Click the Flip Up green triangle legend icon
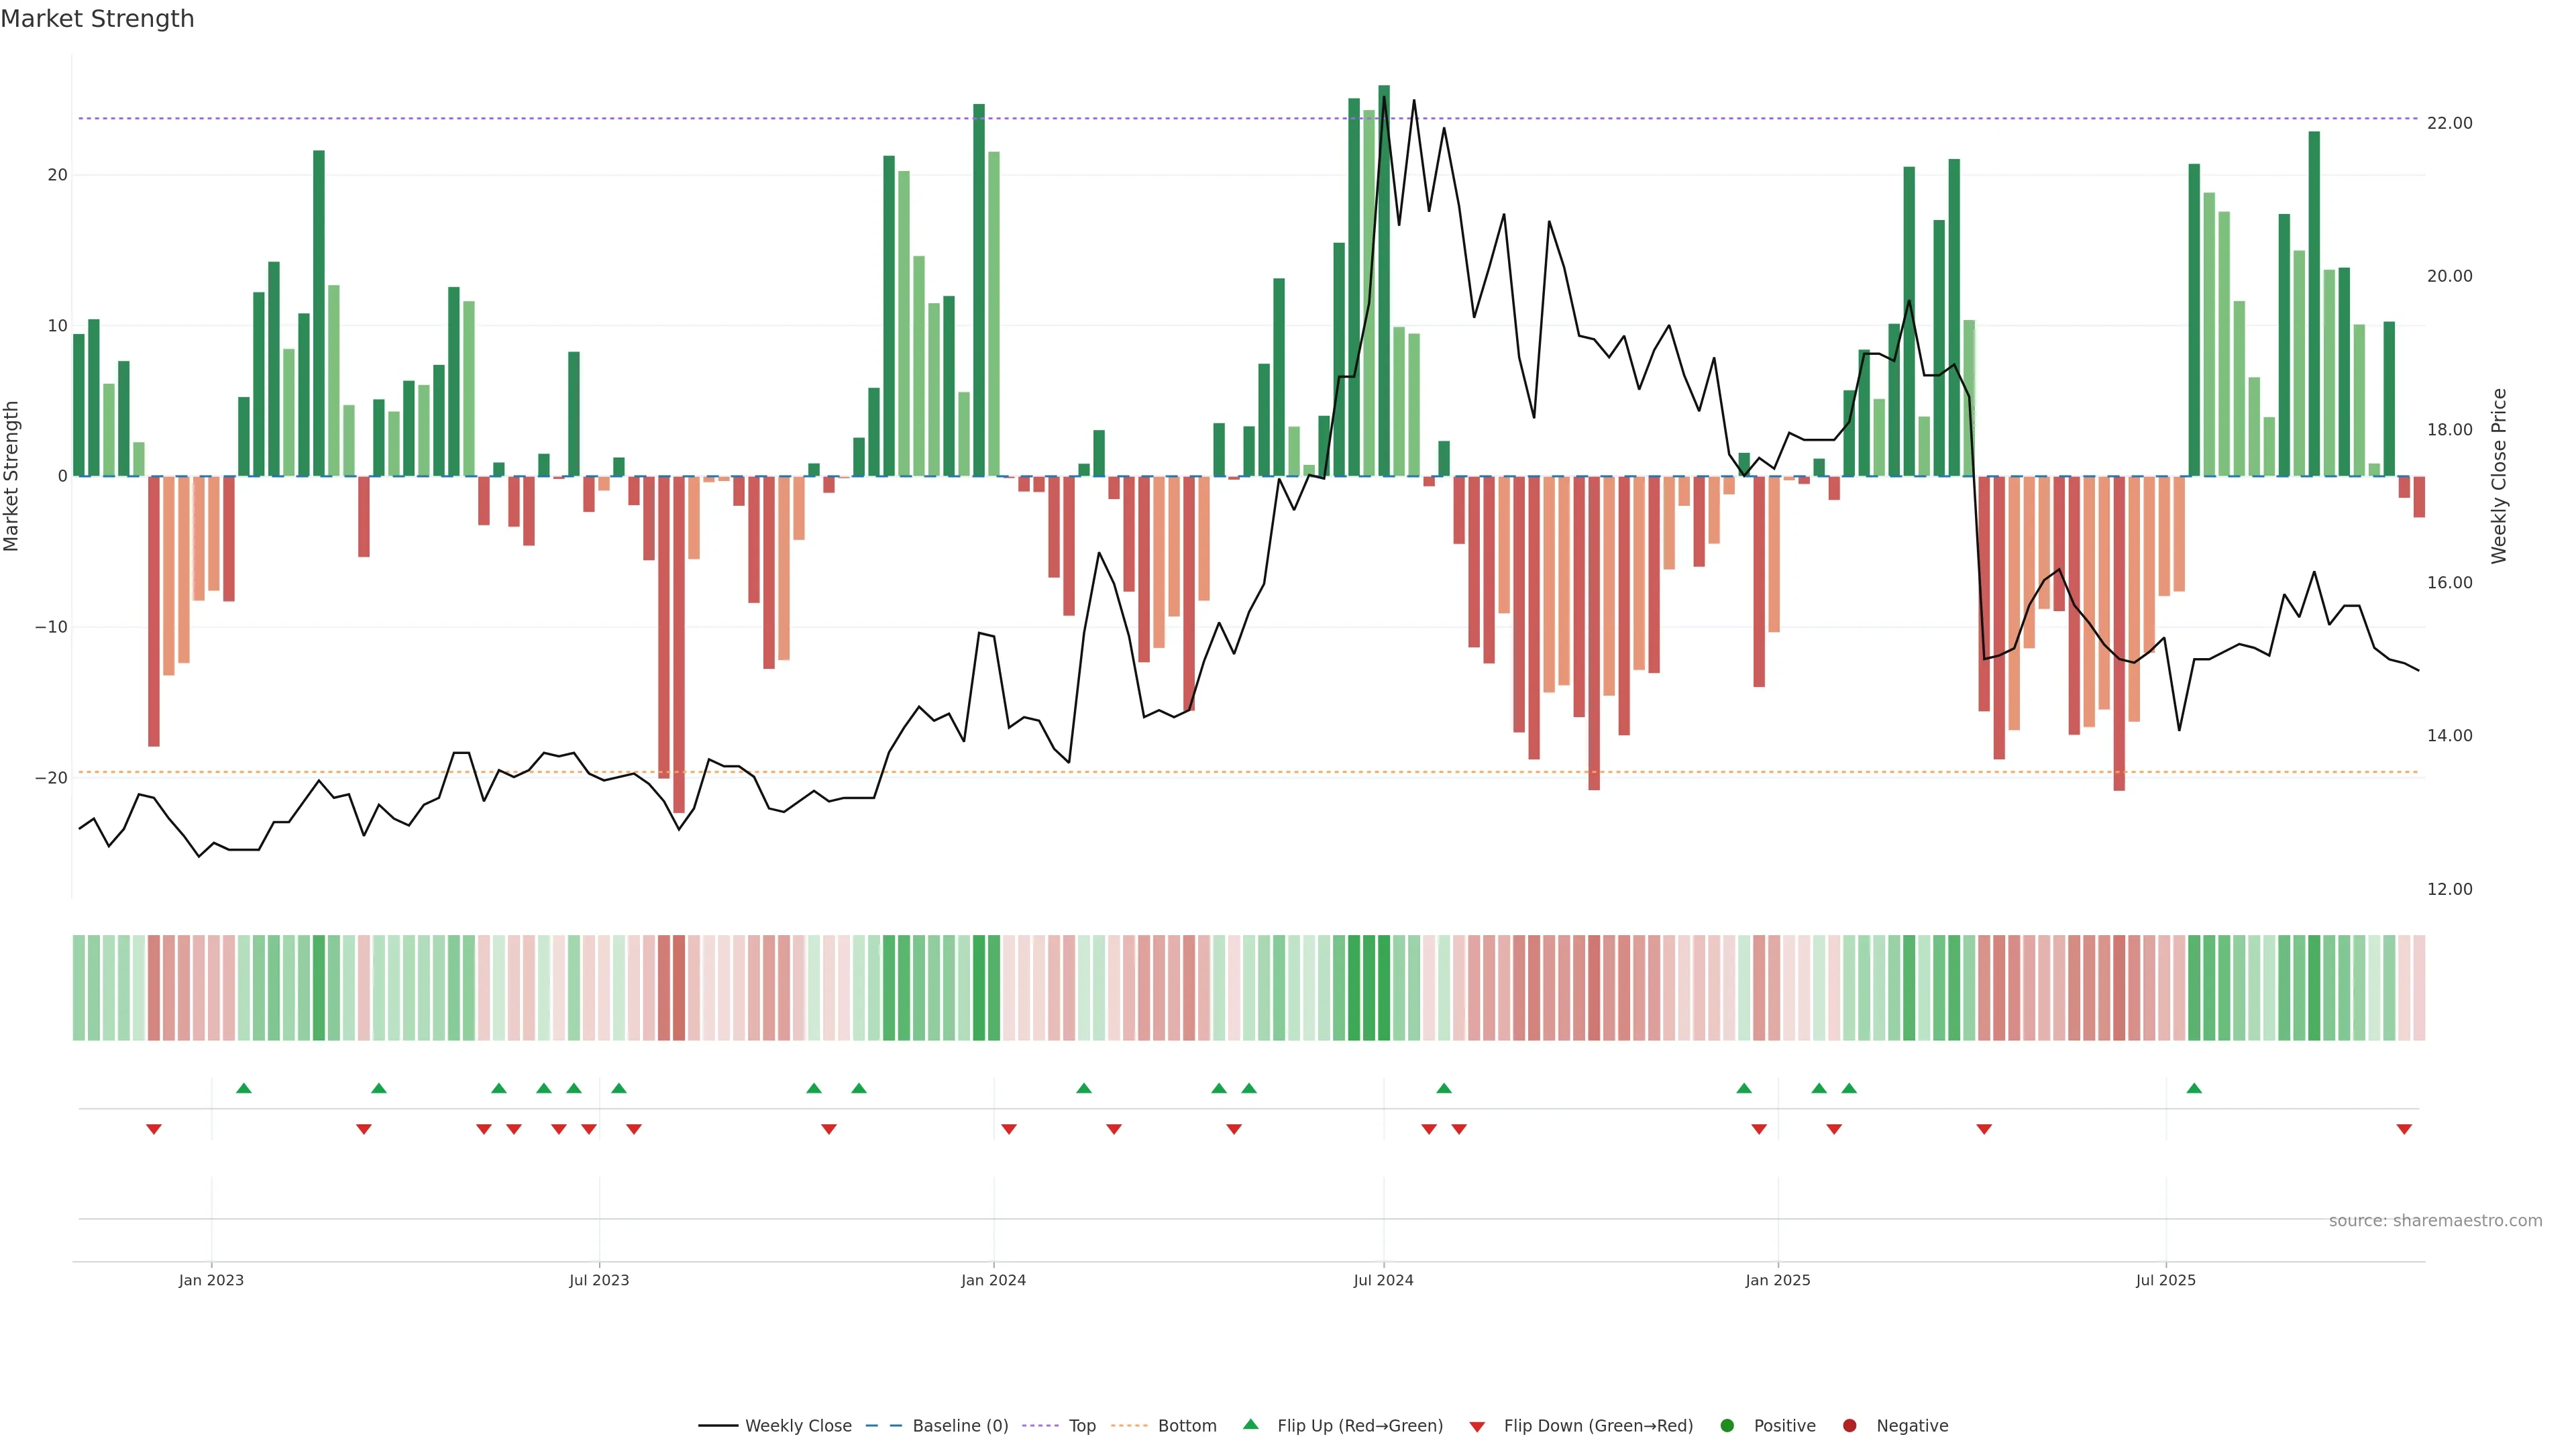This screenshot has height=1449, width=2576. (1250, 1424)
